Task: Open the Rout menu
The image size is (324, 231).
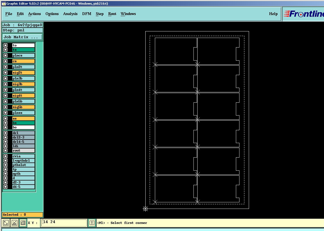Action: click(x=112, y=14)
